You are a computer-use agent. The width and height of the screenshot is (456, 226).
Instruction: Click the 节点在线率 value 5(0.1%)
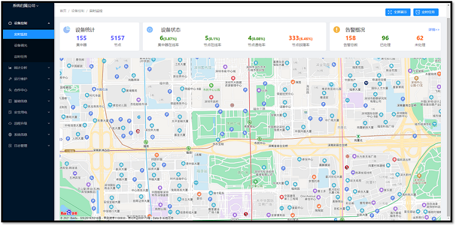(x=212, y=38)
